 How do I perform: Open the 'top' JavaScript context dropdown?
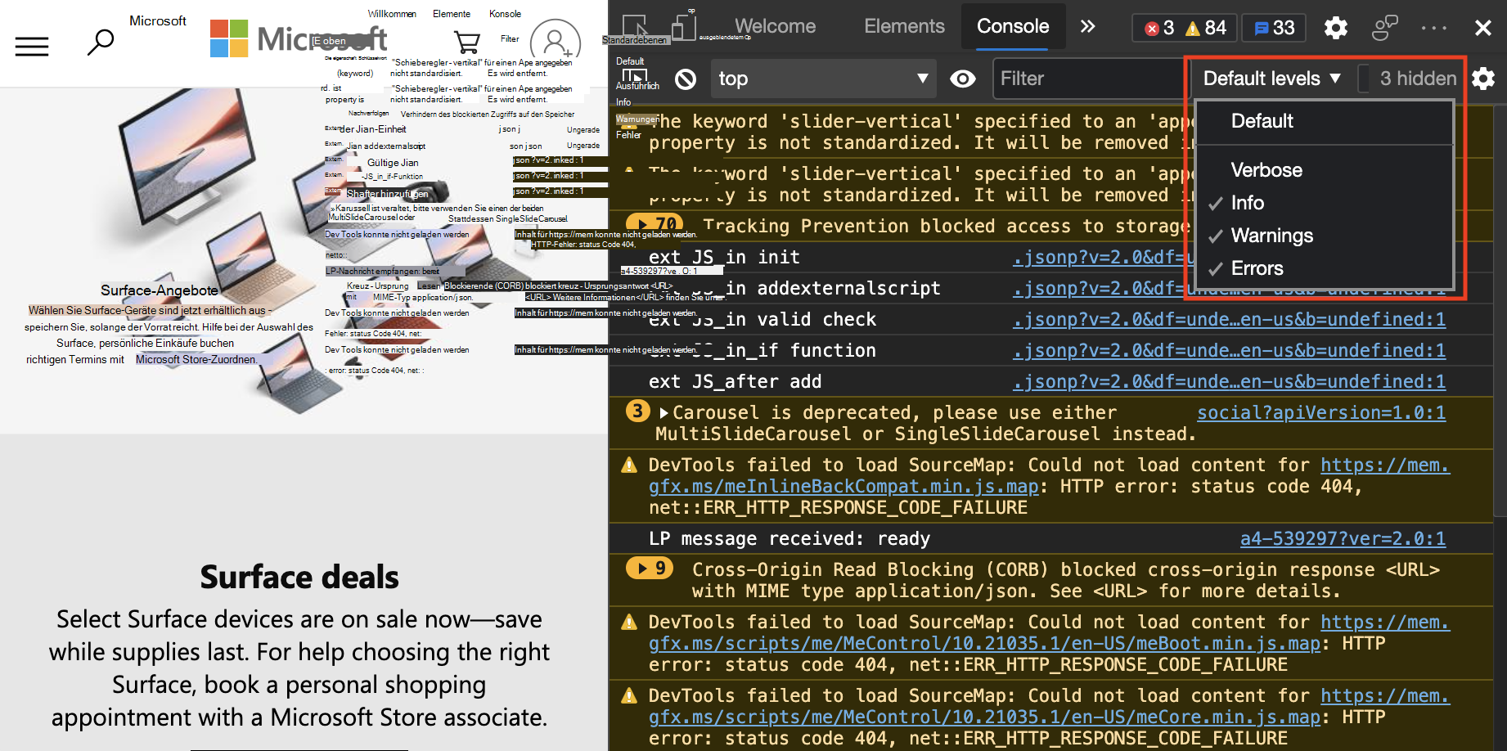click(x=824, y=79)
